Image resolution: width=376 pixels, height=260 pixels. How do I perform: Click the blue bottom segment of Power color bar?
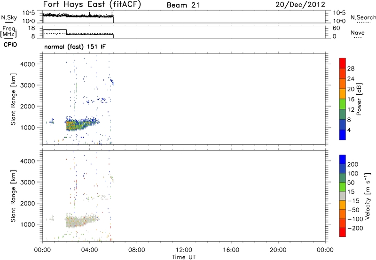tap(343, 135)
